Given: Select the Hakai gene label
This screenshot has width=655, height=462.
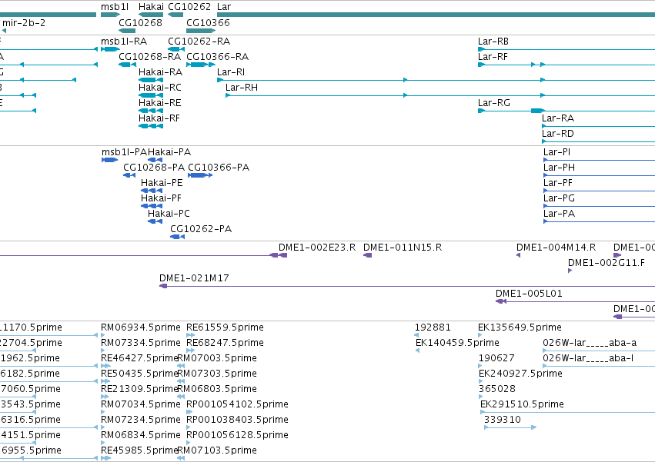Looking at the screenshot, I should tap(151, 7).
